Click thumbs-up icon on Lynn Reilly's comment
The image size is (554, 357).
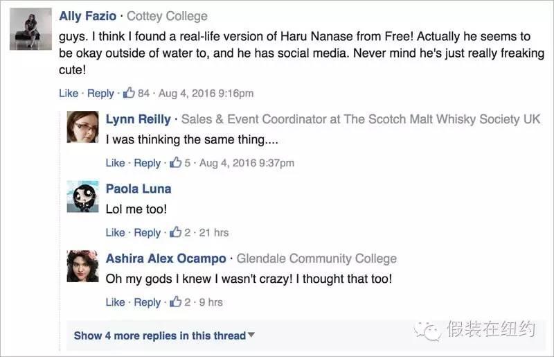[177, 163]
